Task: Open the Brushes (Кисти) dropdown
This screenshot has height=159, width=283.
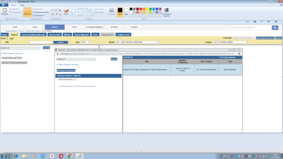Action: tap(66, 12)
